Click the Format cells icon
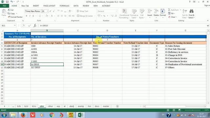Image resolution: width=210 pixels, height=118 pixels. click(x=163, y=11)
